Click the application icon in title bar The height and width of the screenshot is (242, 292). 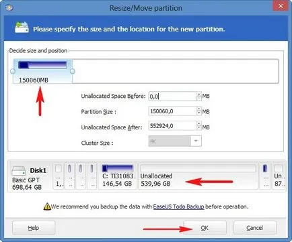click(x=9, y=8)
